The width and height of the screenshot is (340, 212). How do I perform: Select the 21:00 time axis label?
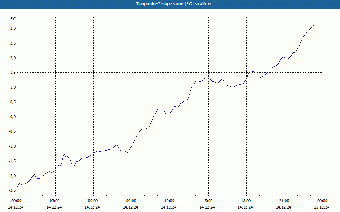point(285,201)
